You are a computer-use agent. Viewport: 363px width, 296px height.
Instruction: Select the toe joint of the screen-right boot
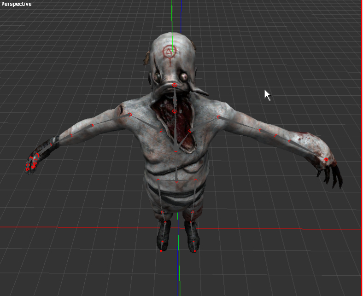195,251
